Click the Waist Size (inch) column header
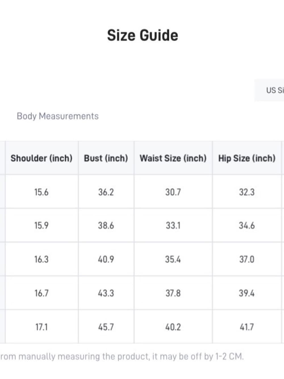This screenshot has height=379, width=284. (173, 158)
